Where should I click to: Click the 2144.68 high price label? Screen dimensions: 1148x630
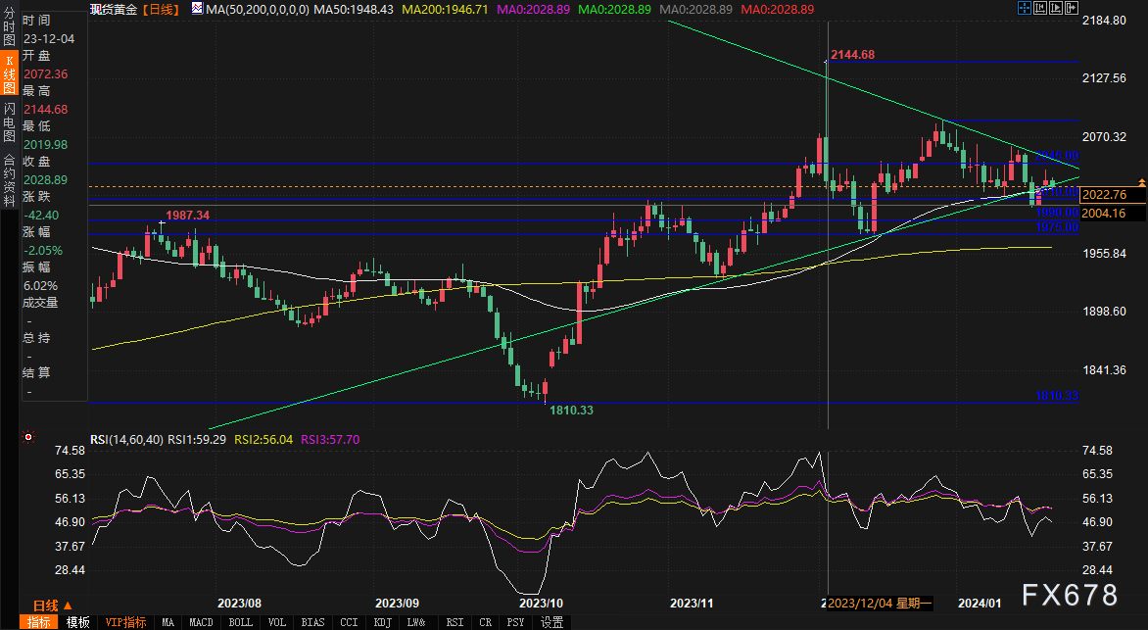point(851,54)
